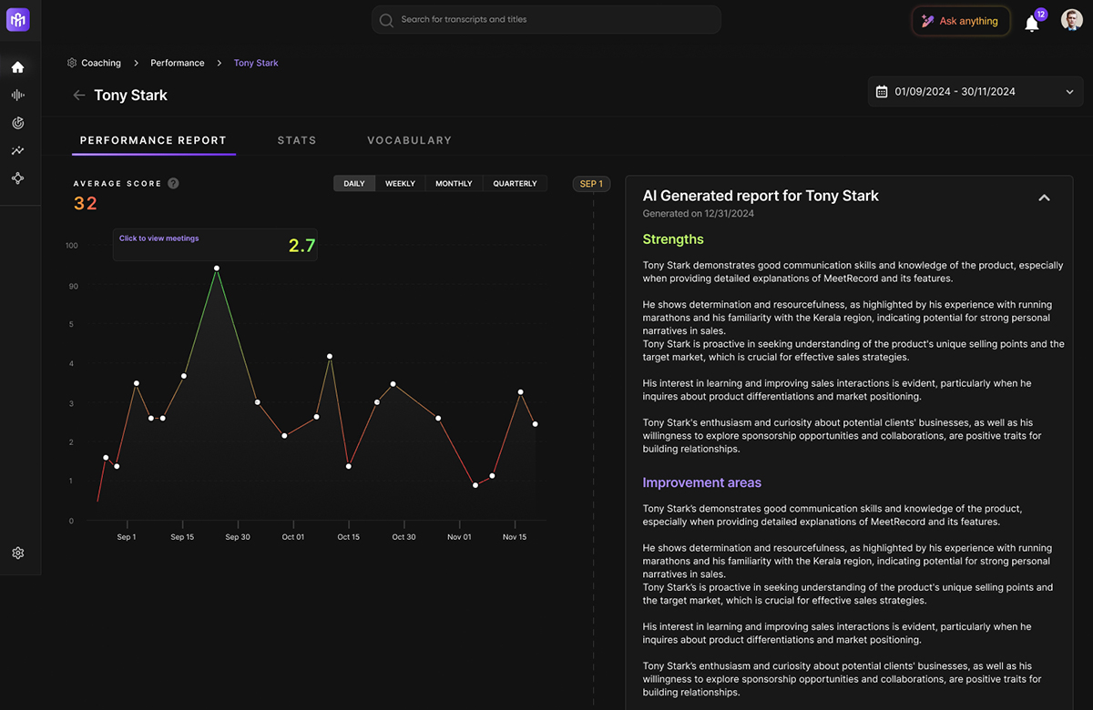
Task: Click the Performance breadcrumb link
Action: [x=178, y=63]
